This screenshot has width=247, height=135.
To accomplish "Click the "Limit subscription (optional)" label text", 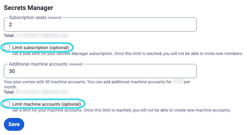I will coord(40,48).
